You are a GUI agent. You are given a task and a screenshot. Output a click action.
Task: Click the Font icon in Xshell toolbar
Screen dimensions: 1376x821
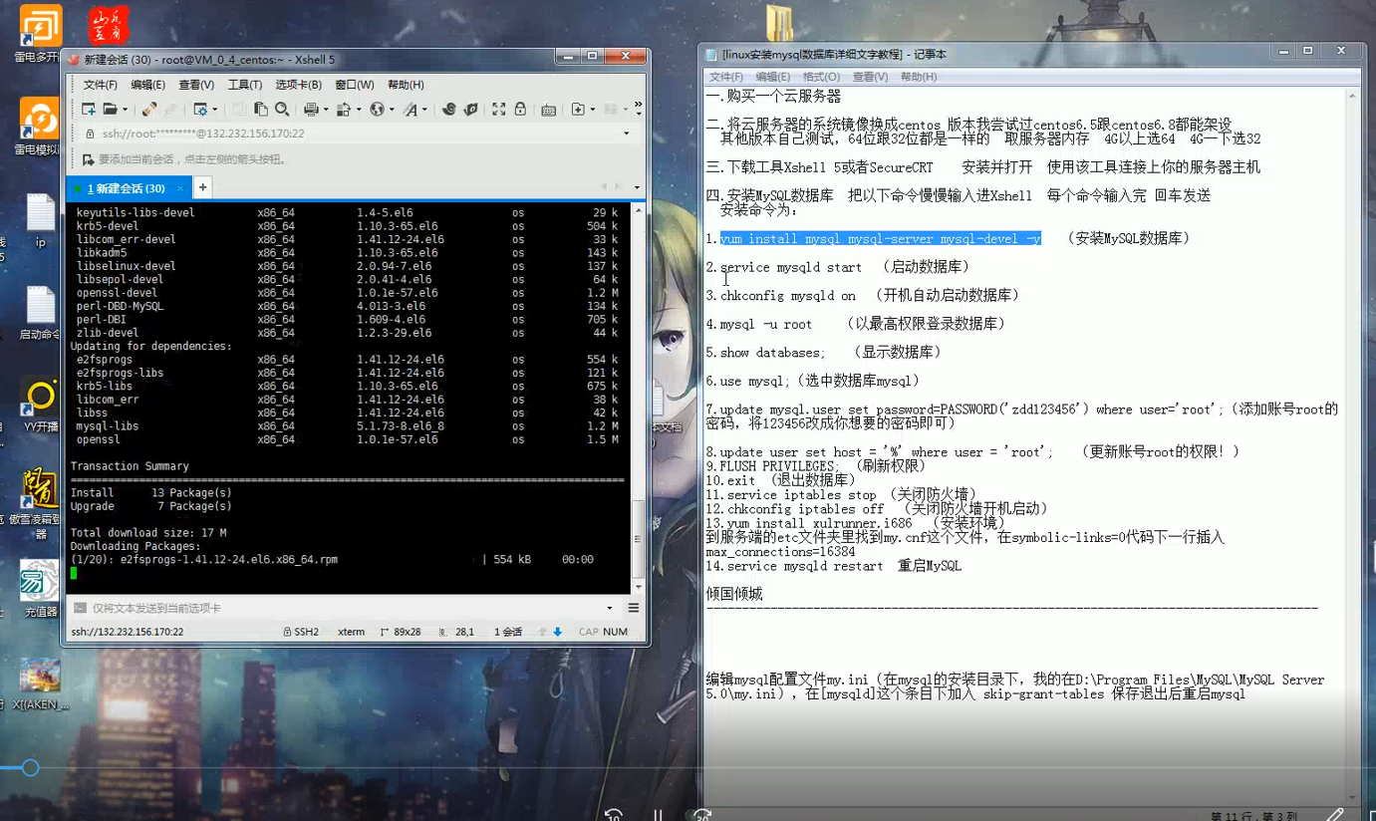[410, 110]
